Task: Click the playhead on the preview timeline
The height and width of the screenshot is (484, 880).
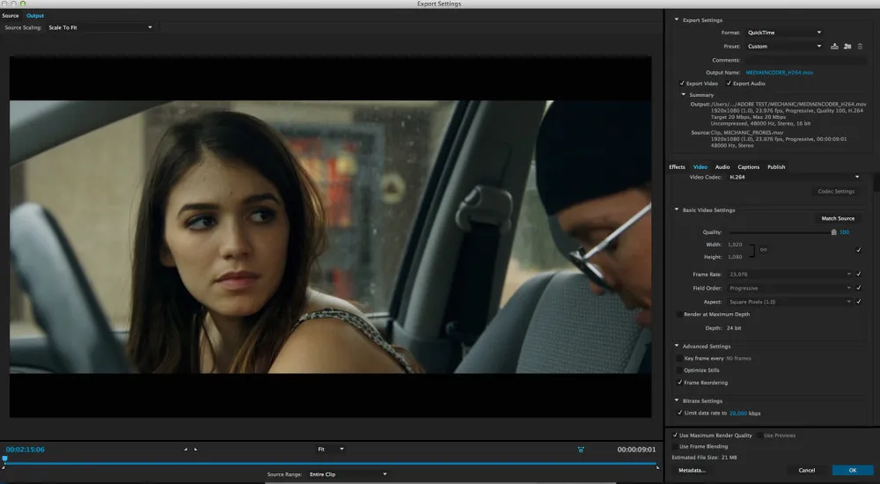Action: pyautogui.click(x=4, y=458)
